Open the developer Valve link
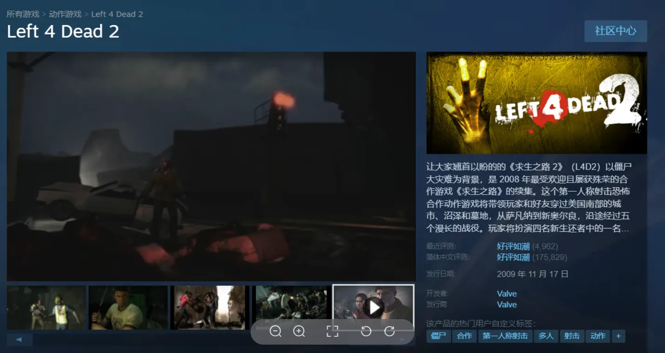This screenshot has height=353, width=665. tap(507, 294)
